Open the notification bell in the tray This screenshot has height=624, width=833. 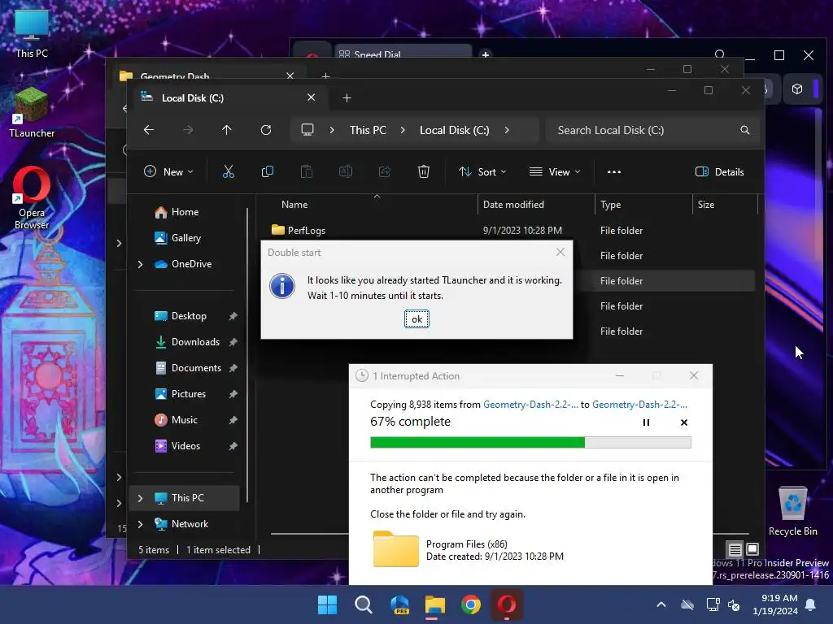[811, 604]
